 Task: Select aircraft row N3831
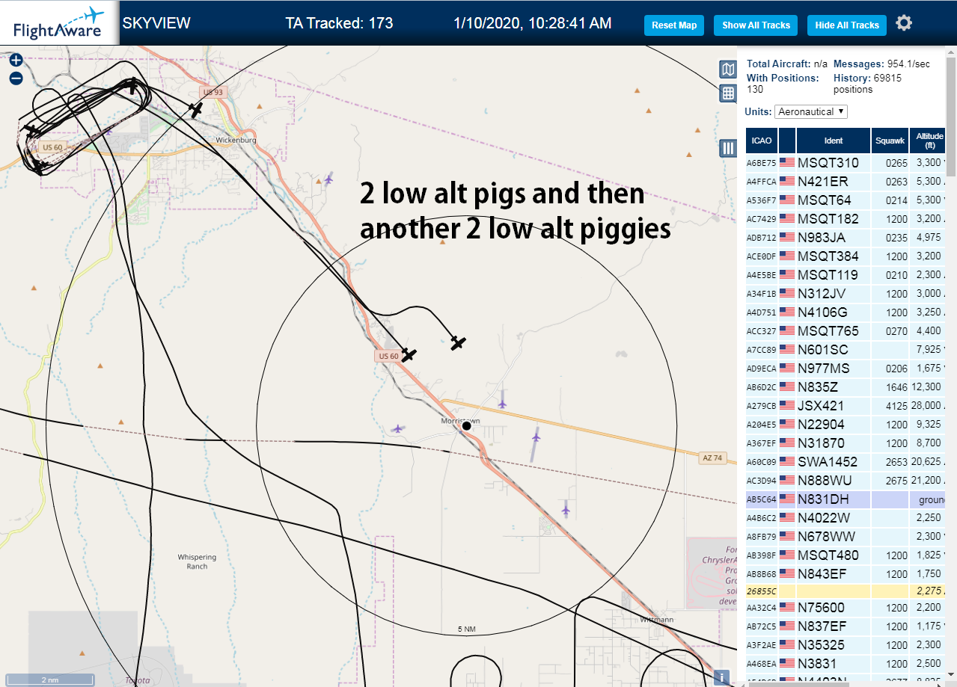846,663
